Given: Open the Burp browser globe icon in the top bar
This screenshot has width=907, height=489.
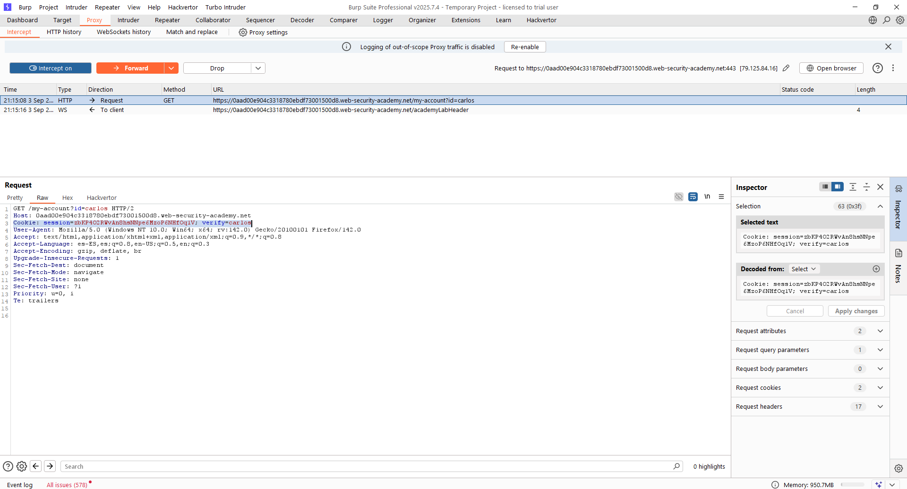Looking at the screenshot, I should (873, 20).
